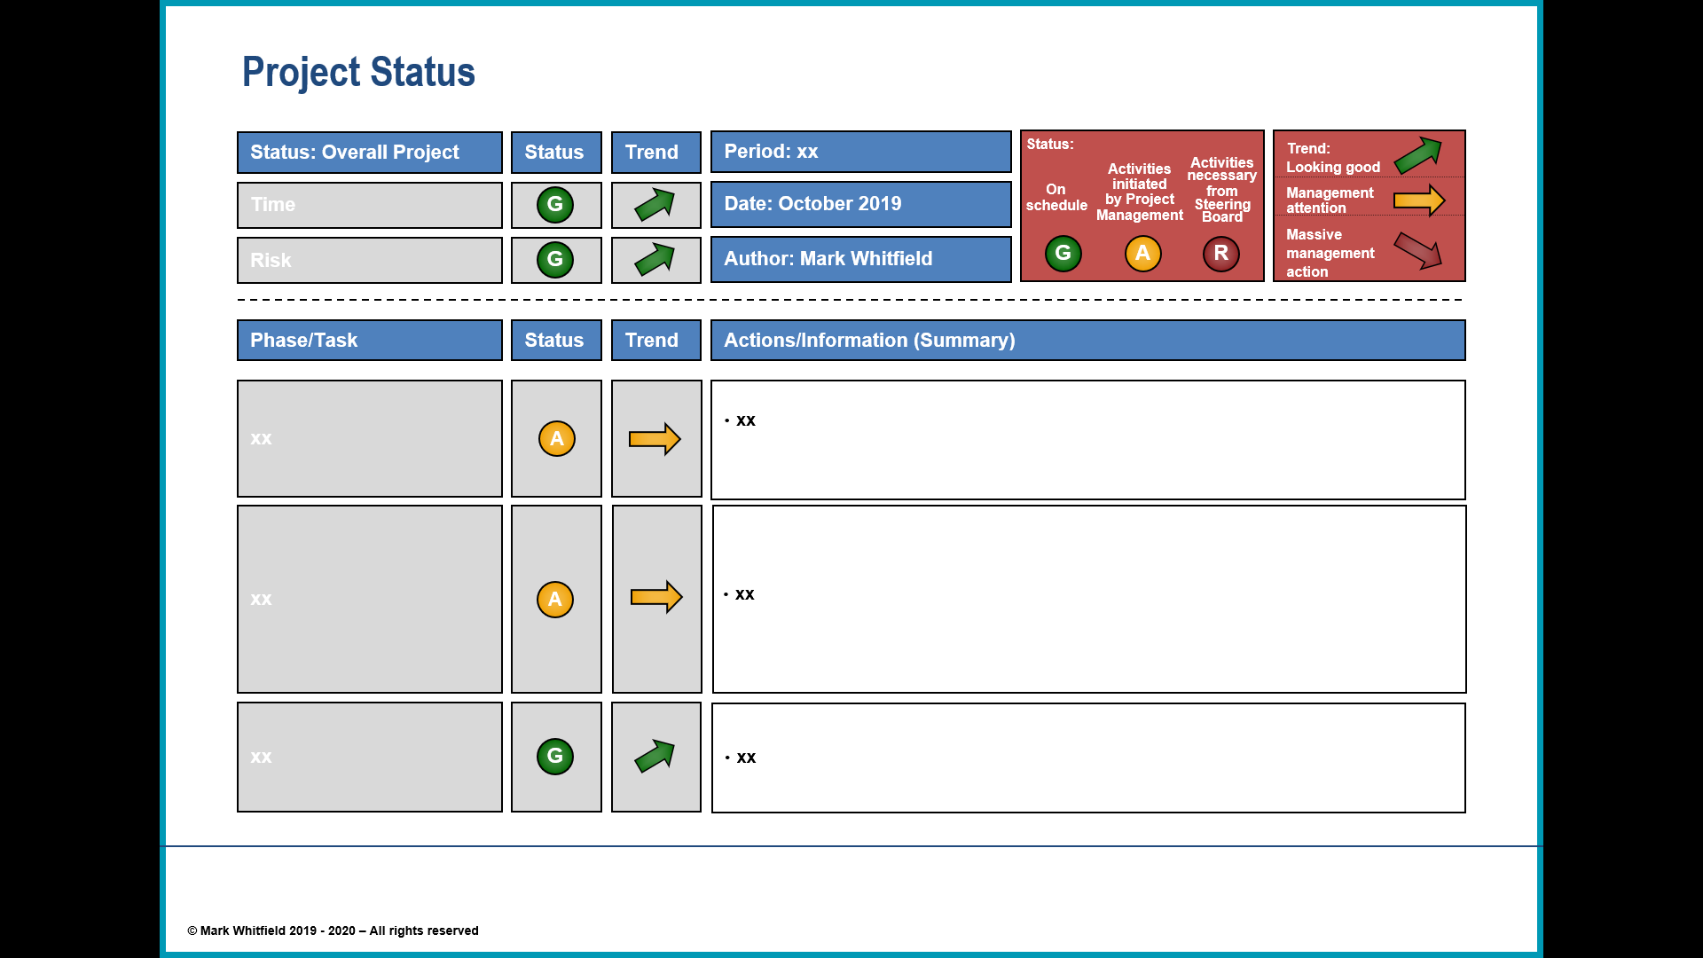1703x958 pixels.
Task: Select the Trend column header in main table
Action: (x=655, y=340)
